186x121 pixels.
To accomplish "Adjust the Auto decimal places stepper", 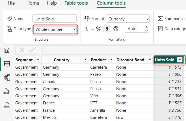I will click(x=147, y=29).
